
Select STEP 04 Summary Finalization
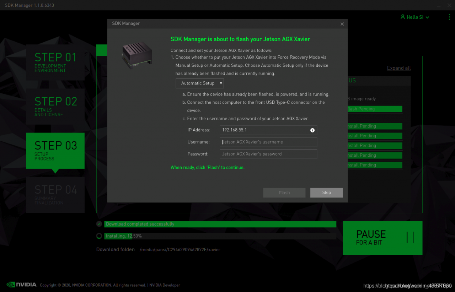pos(55,195)
